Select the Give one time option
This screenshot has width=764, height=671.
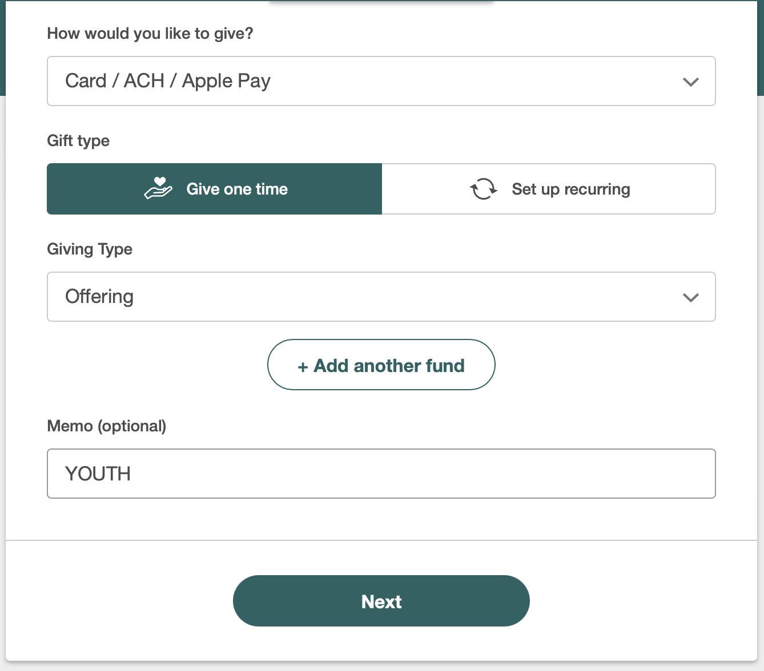(x=214, y=189)
